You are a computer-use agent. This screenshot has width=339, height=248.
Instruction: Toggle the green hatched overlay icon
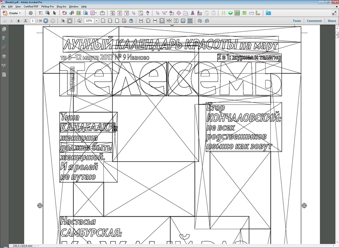pyautogui.click(x=244, y=13)
